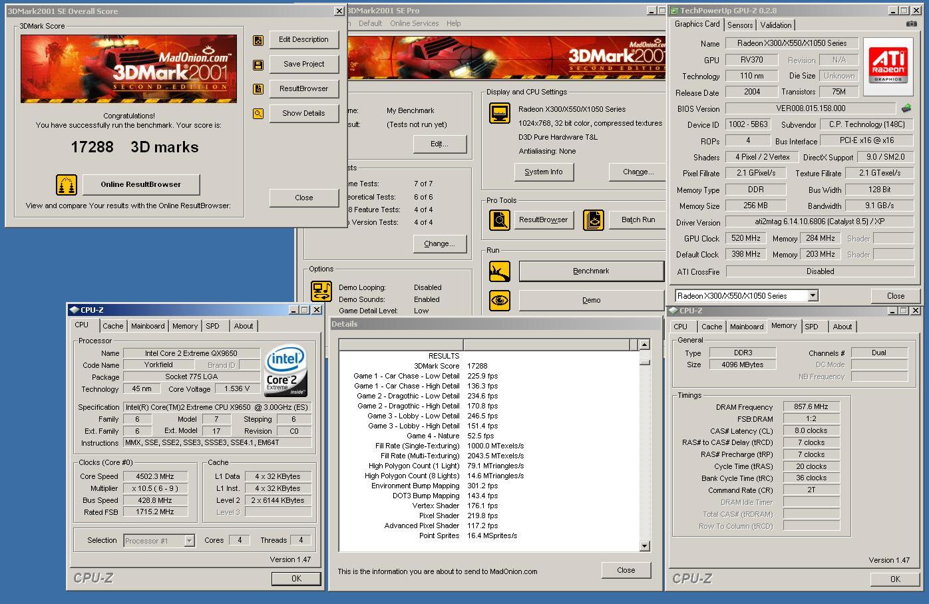Click the Edit button in the project section

439,144
